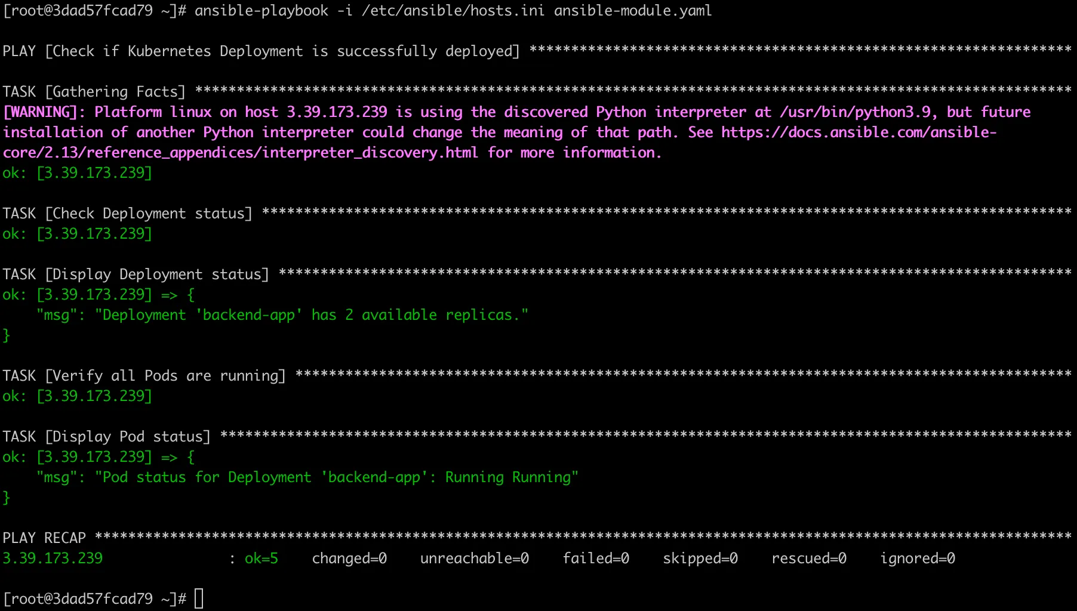Click the TASK [Verify all Pods are running] header

point(144,376)
